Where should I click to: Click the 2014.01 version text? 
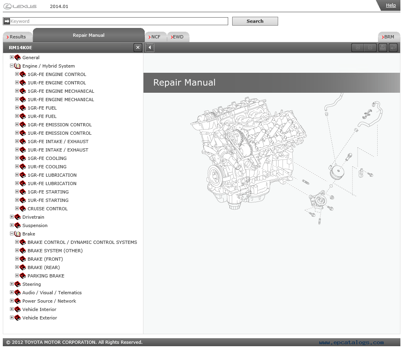point(59,6)
